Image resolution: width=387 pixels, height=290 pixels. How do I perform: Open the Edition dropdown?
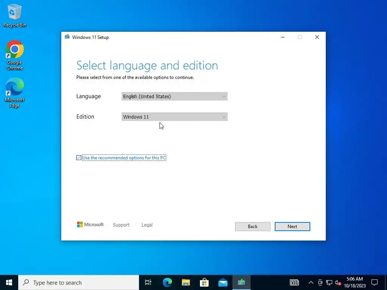(175, 117)
